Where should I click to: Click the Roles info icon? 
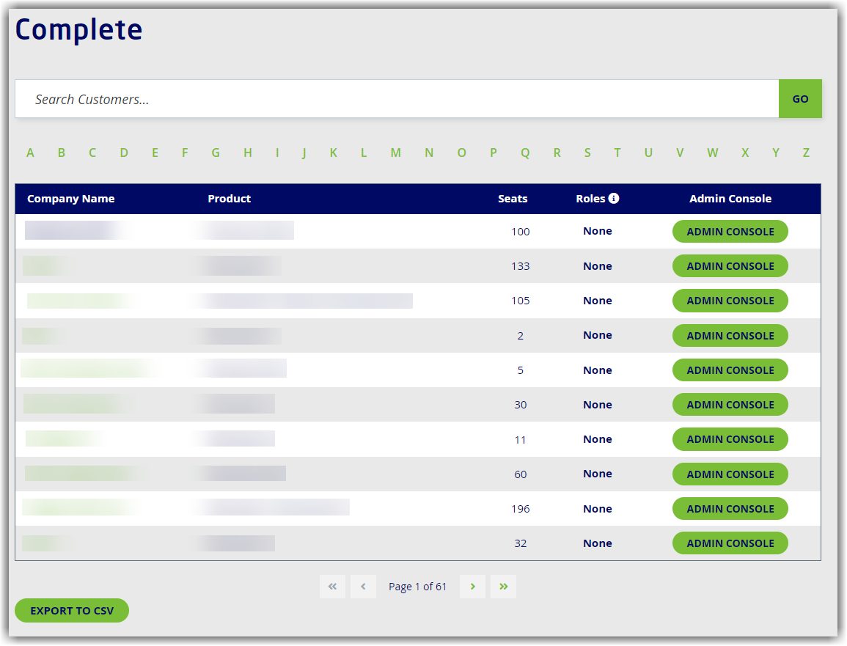(x=614, y=198)
